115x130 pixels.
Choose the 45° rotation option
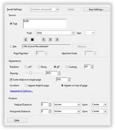[x=55, y=67]
